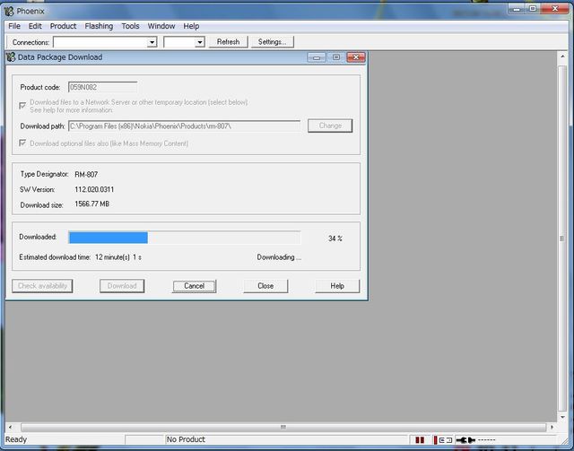Restore the Data Package Download child window
This screenshot has width=574, height=451.
(x=335, y=57)
